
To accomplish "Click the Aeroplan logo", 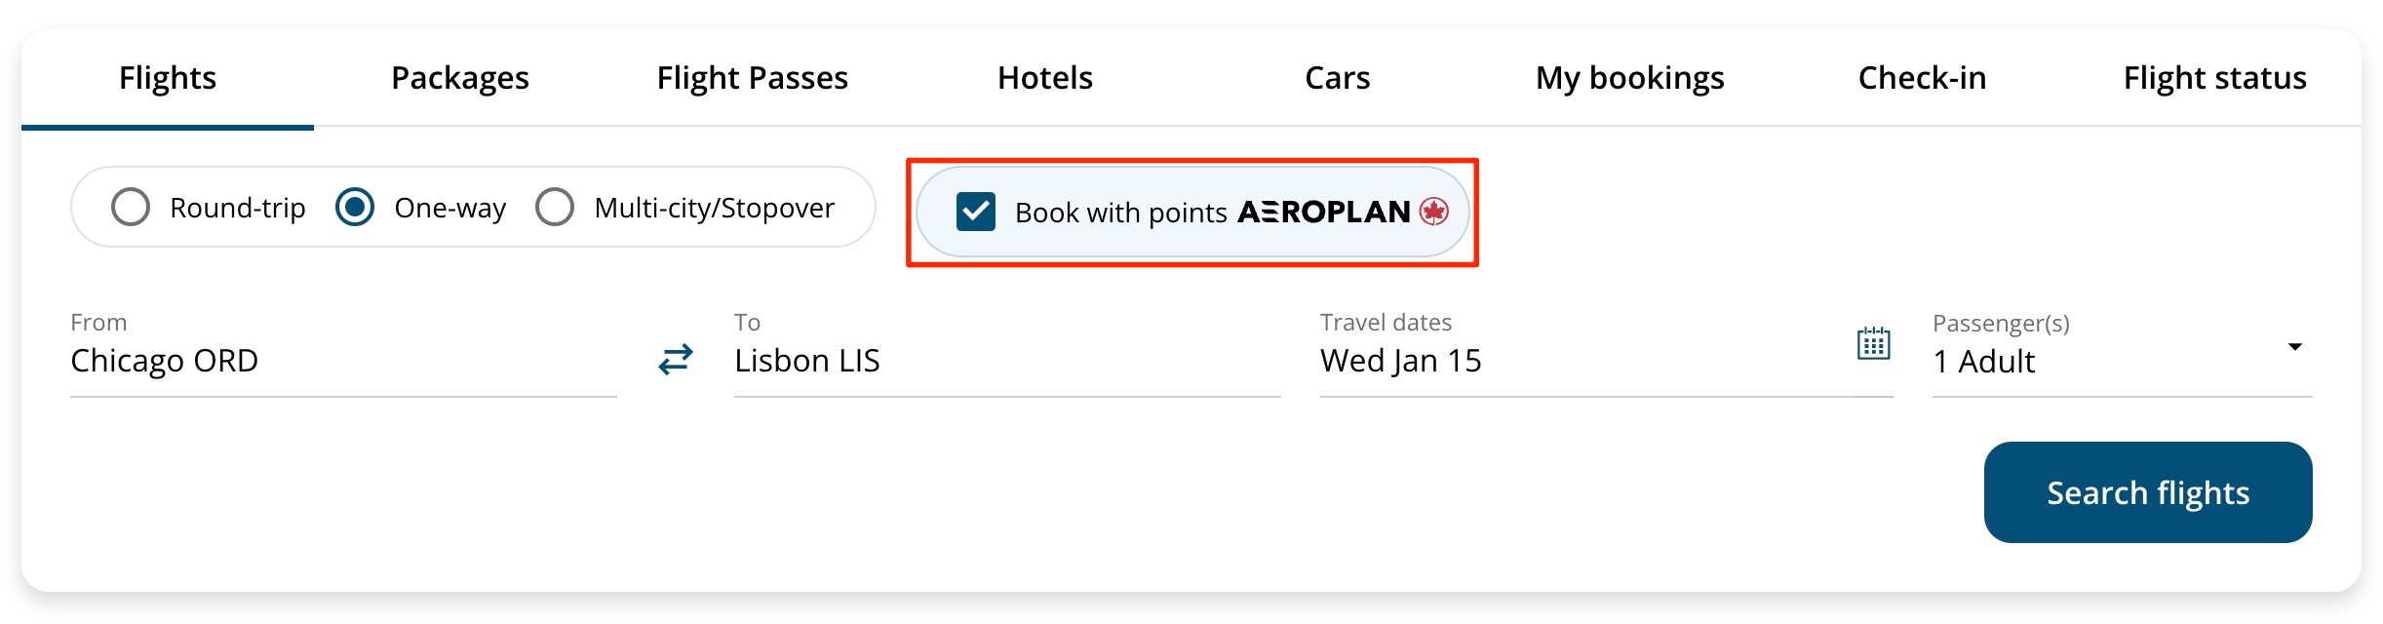I will 1326,212.
